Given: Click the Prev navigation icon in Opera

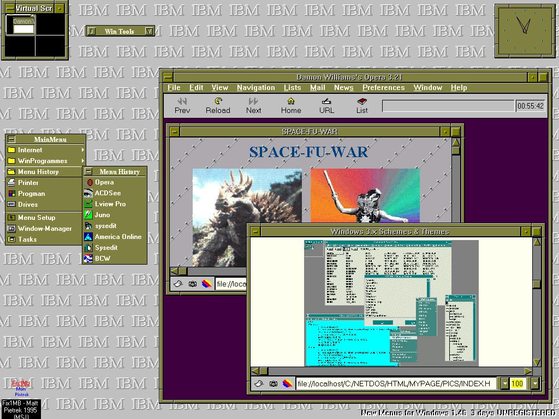Looking at the screenshot, I should [182, 101].
